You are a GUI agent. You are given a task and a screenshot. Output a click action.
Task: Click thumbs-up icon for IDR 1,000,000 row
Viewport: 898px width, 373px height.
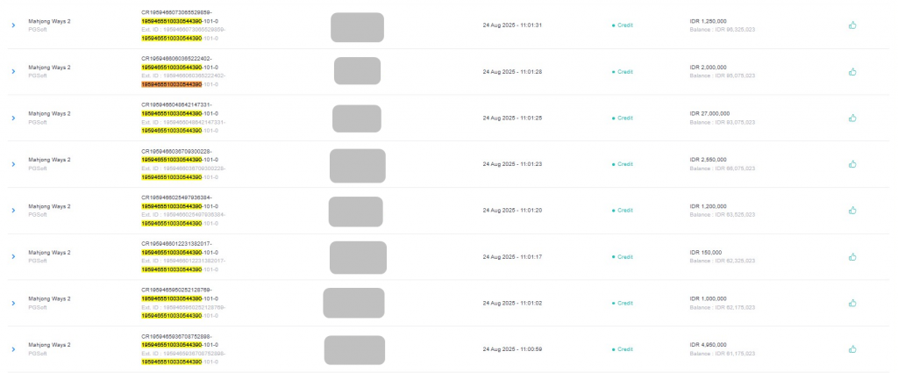coord(852,303)
